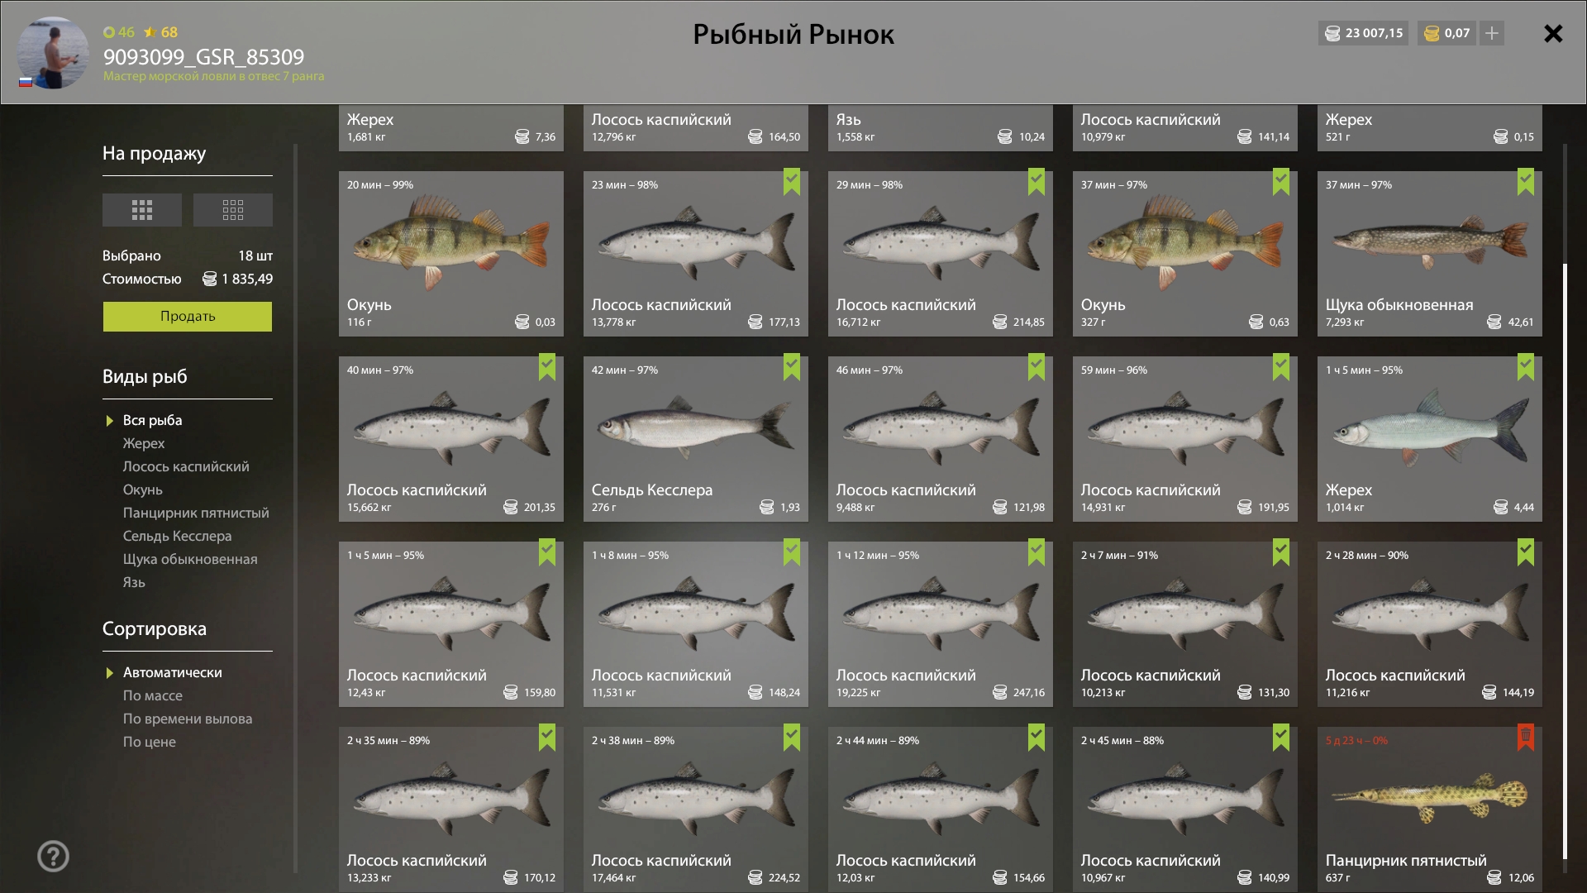
Task: Click the arrow beside Автоматически sorting
Action: [x=110, y=673]
